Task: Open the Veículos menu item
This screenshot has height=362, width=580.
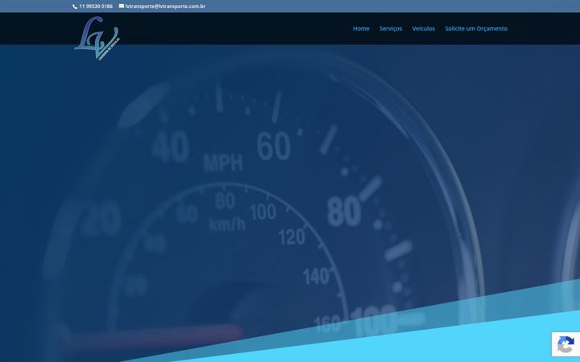Action: (424, 28)
